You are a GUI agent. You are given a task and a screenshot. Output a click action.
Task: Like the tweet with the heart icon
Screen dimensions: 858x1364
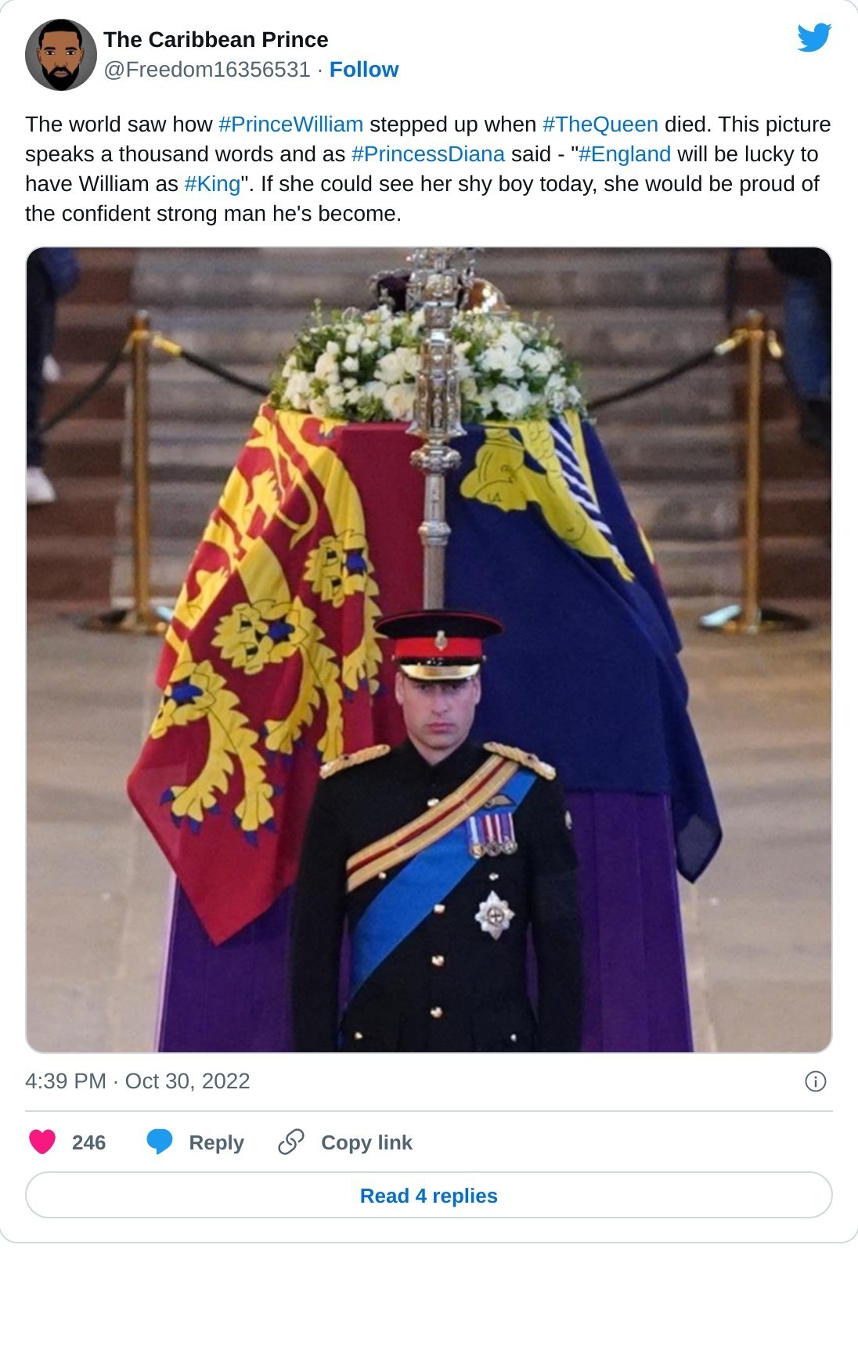[42, 1142]
